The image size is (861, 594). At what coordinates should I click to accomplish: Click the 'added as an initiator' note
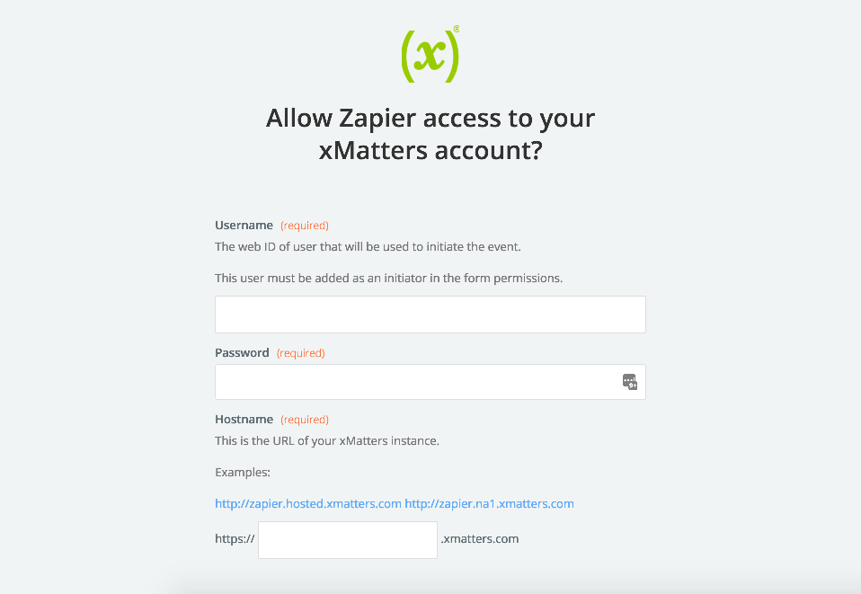pyautogui.click(x=389, y=278)
